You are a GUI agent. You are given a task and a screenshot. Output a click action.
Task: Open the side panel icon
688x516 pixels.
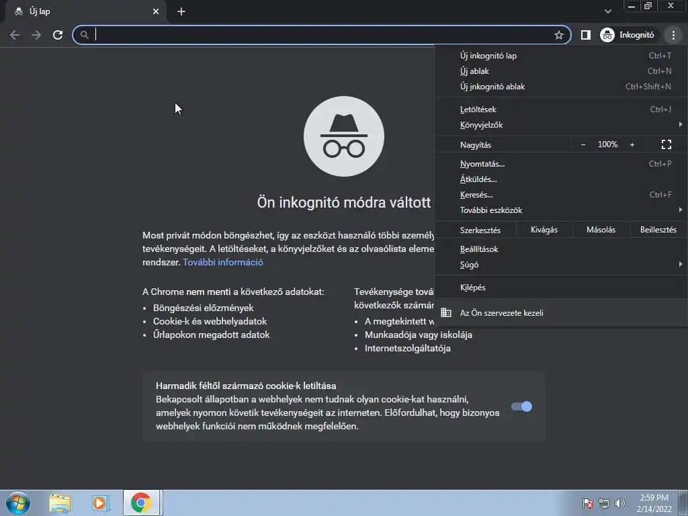[586, 35]
